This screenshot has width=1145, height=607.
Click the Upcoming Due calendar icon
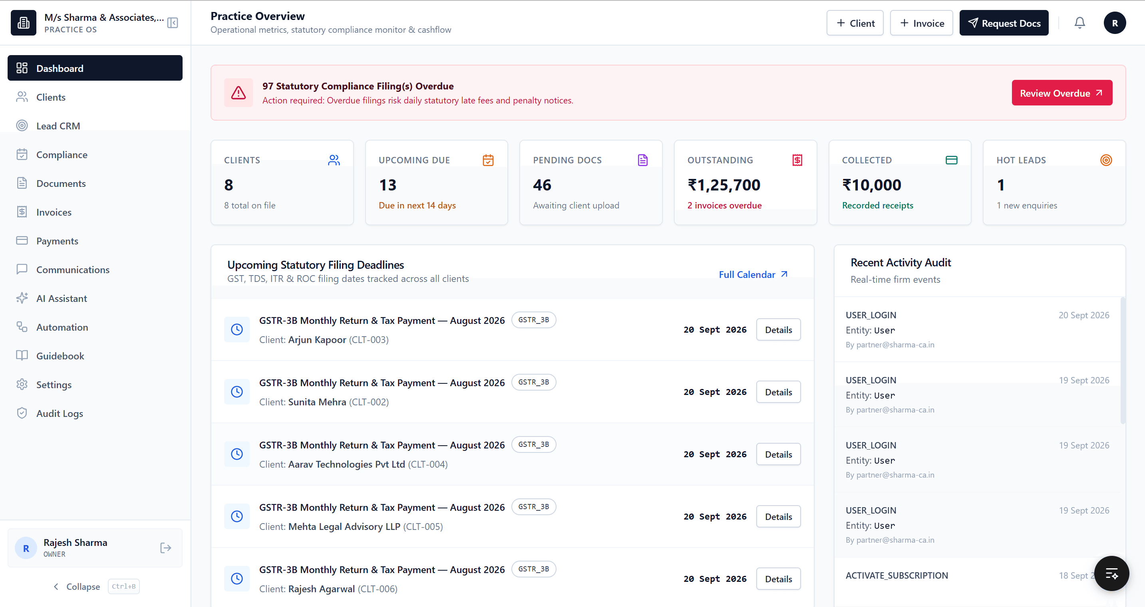[x=488, y=160]
